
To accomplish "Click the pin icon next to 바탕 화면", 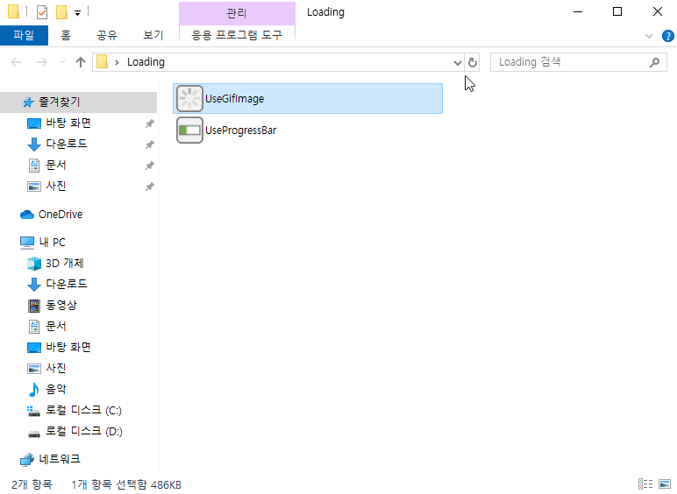I will point(149,123).
